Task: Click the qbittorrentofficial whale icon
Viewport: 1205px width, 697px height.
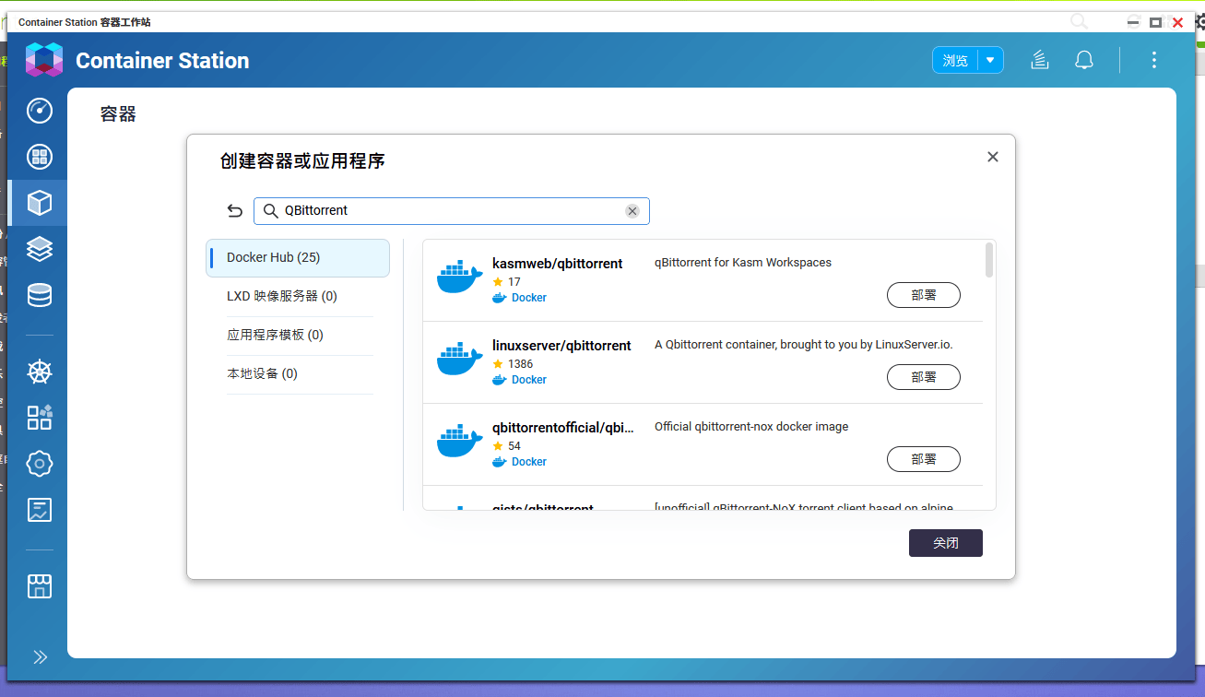Action: coord(459,442)
